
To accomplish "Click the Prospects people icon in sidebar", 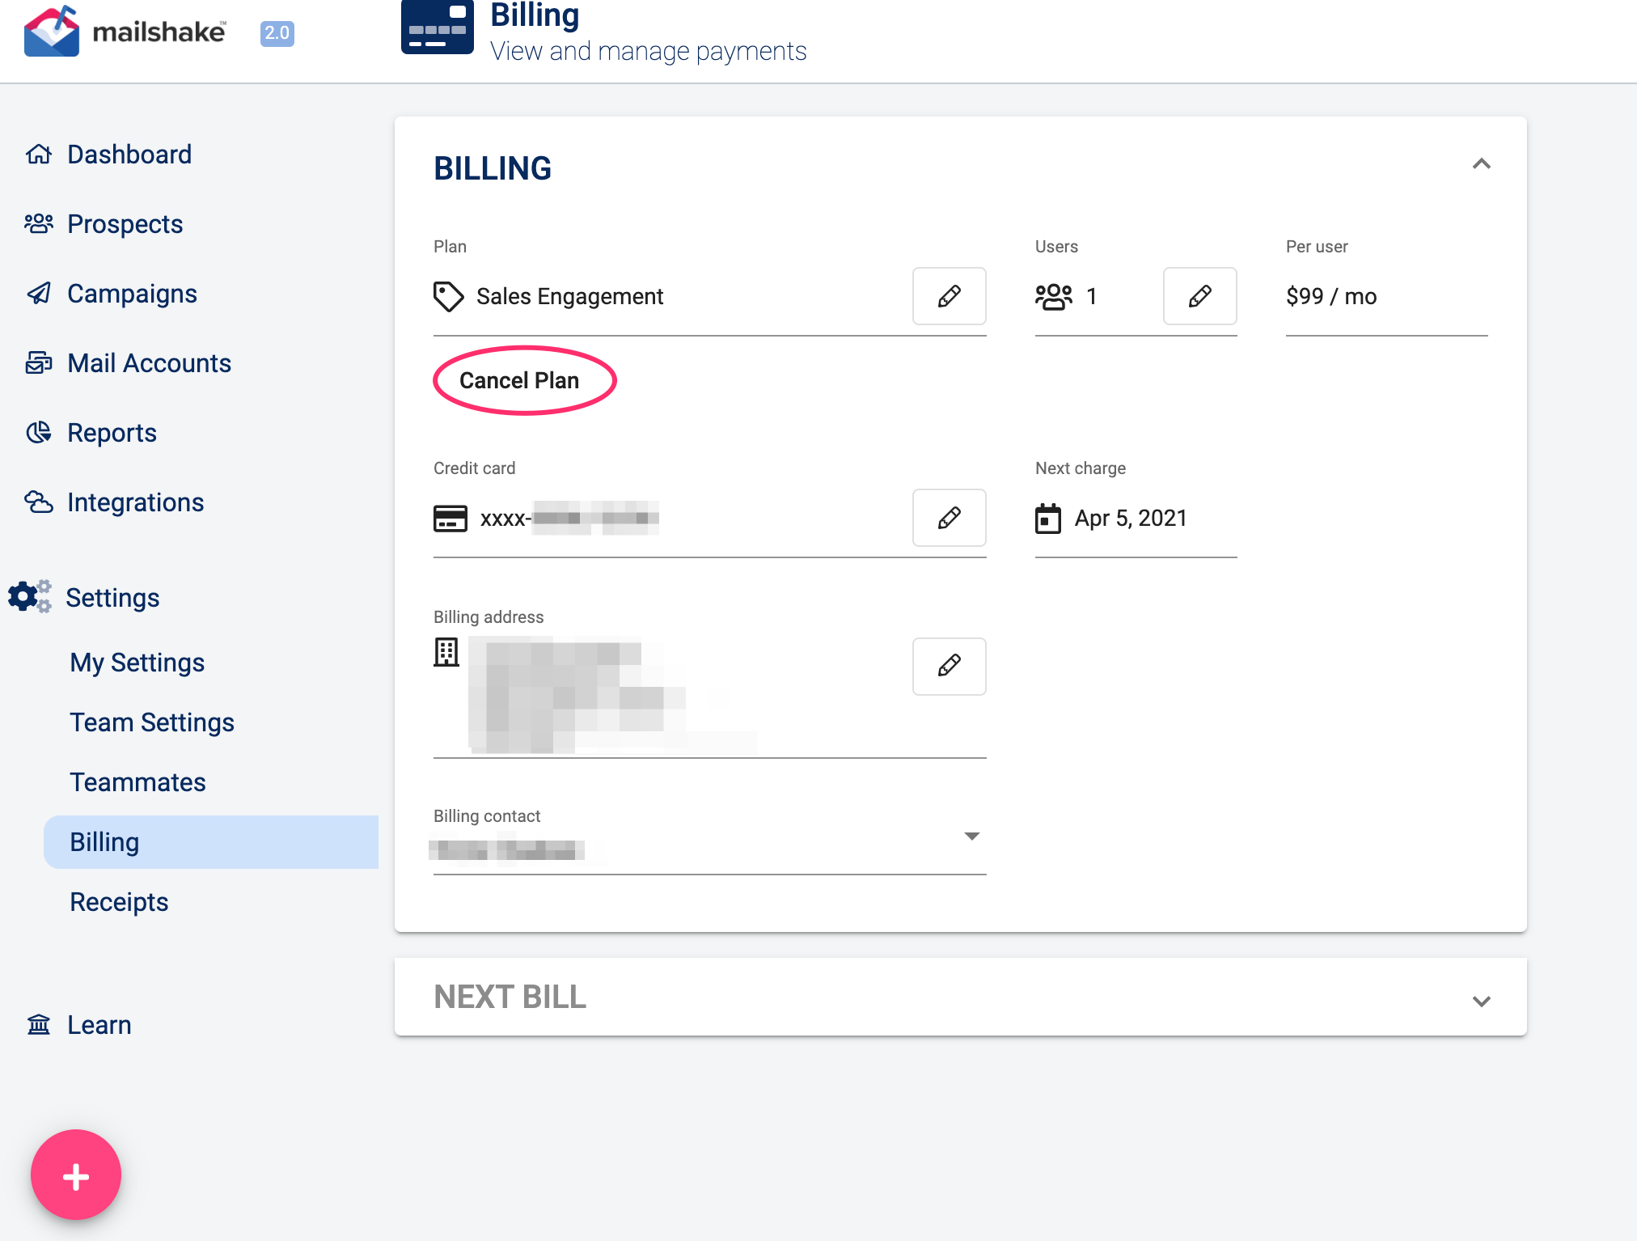I will pos(39,223).
